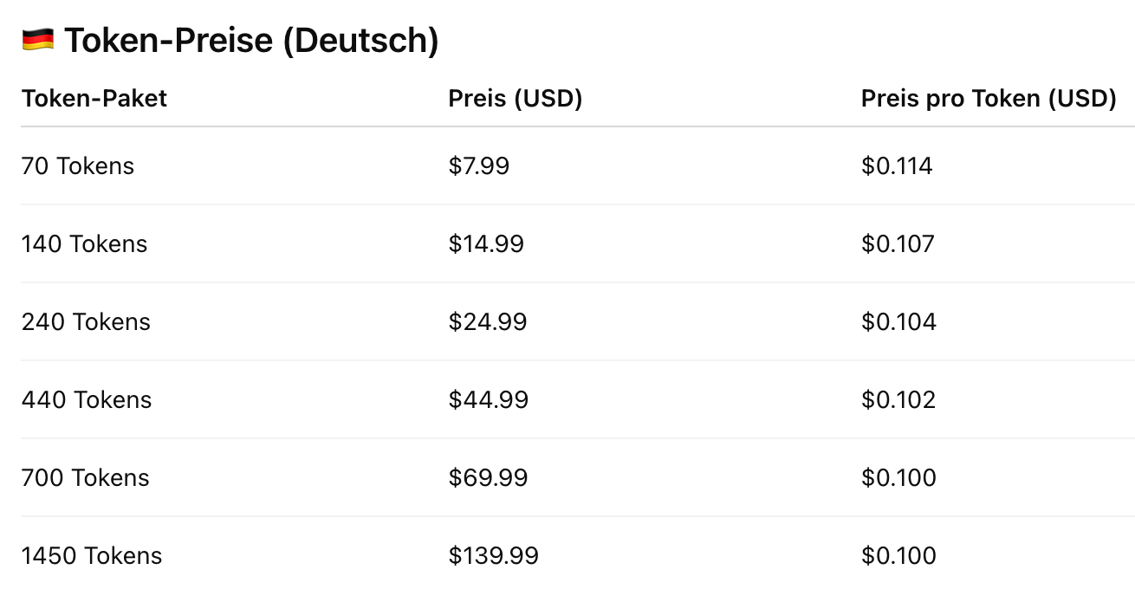Screen dimensions: 1135x615
Task: Click the $44.99 price cell
Action: [489, 399]
